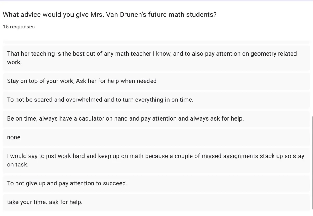Select the response starting "I would say to just work hard"
The image size is (313, 216).
click(156, 160)
